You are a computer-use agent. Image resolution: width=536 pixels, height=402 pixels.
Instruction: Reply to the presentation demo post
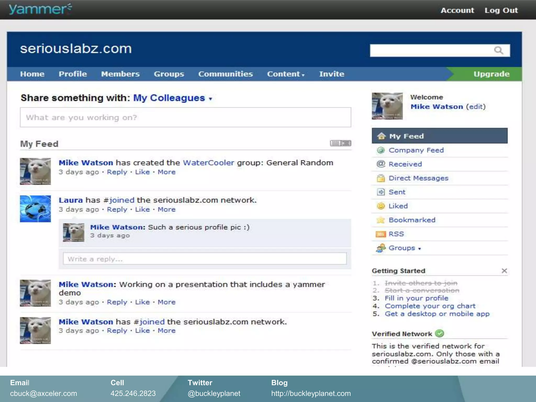tap(117, 302)
